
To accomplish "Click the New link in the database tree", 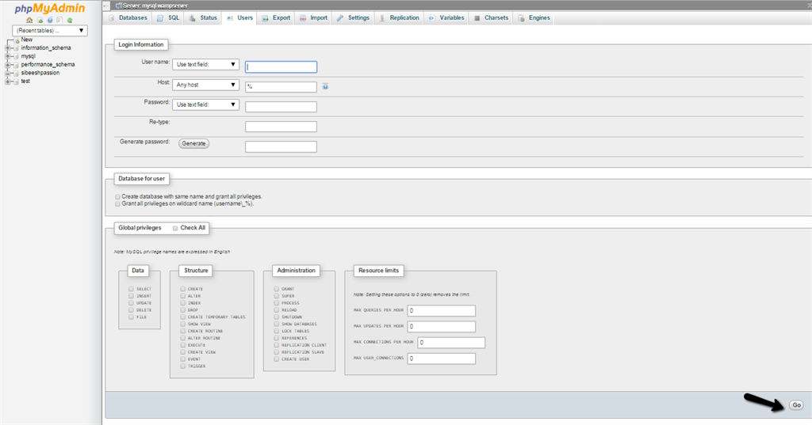I will click(27, 40).
